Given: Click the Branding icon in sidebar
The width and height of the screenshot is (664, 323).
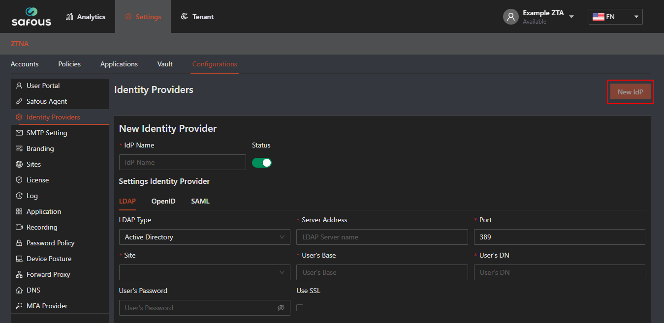Looking at the screenshot, I should pyautogui.click(x=19, y=148).
